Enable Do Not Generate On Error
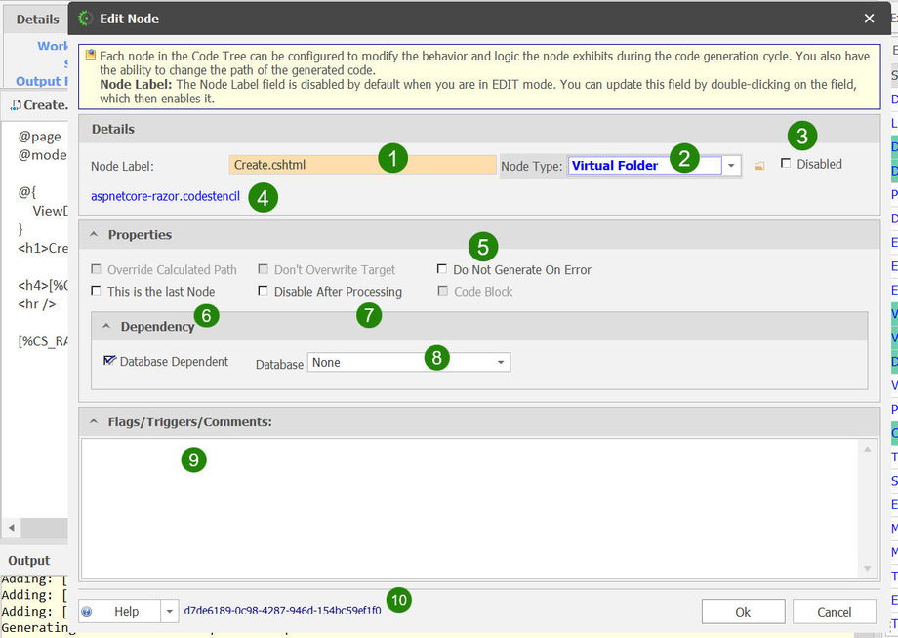 coord(441,269)
